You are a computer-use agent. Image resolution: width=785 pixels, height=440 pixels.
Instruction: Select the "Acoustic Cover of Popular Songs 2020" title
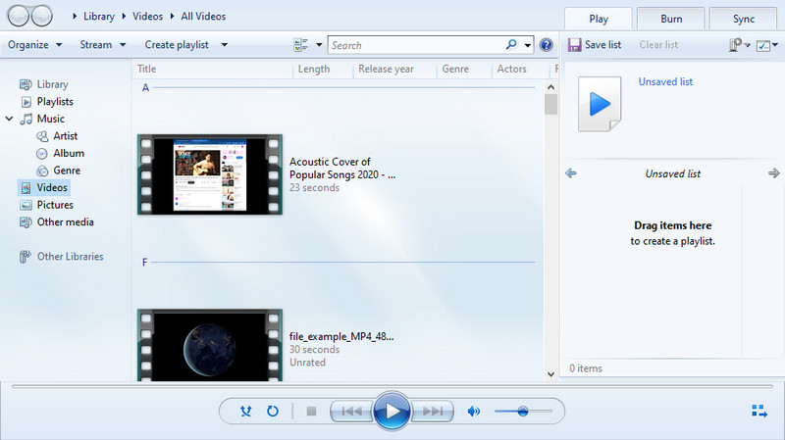click(342, 169)
